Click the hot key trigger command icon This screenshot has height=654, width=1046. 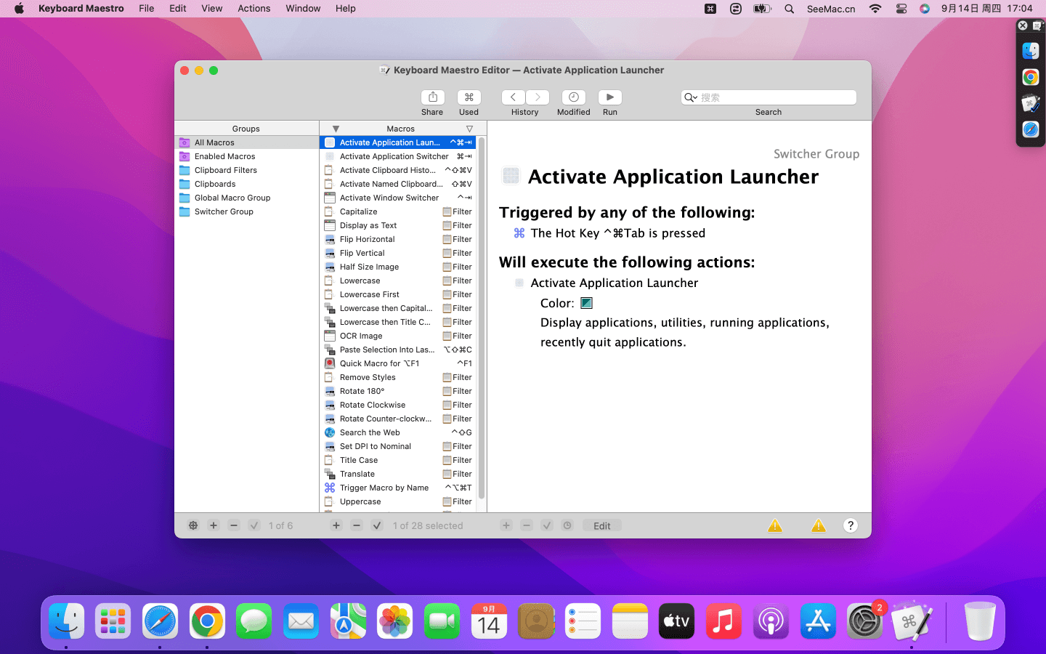tap(519, 233)
